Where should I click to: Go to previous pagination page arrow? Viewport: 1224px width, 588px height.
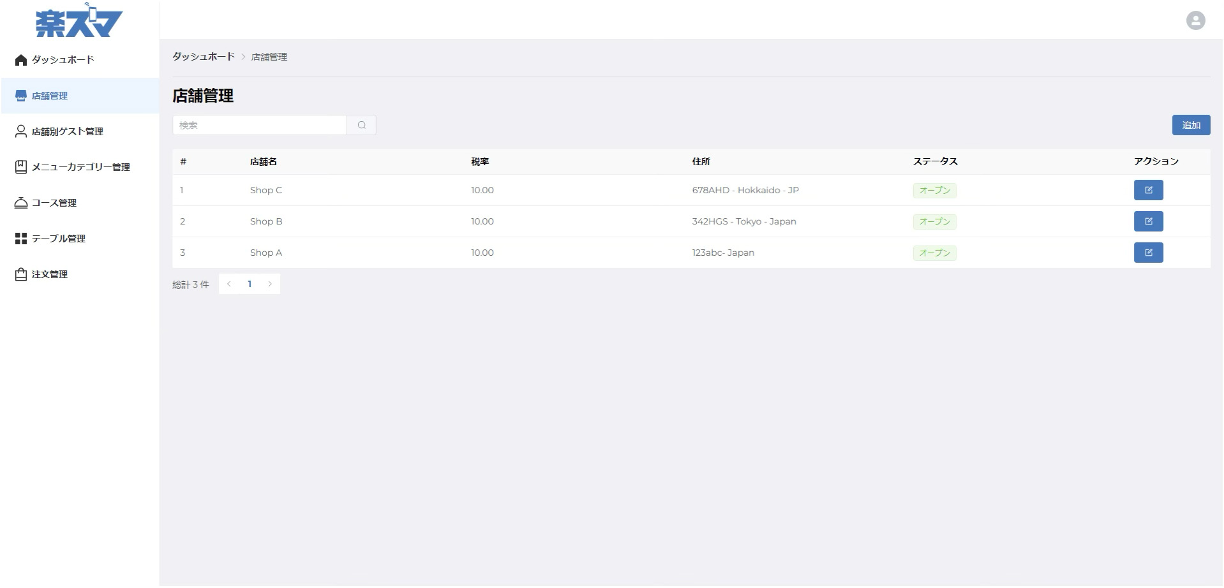point(229,284)
